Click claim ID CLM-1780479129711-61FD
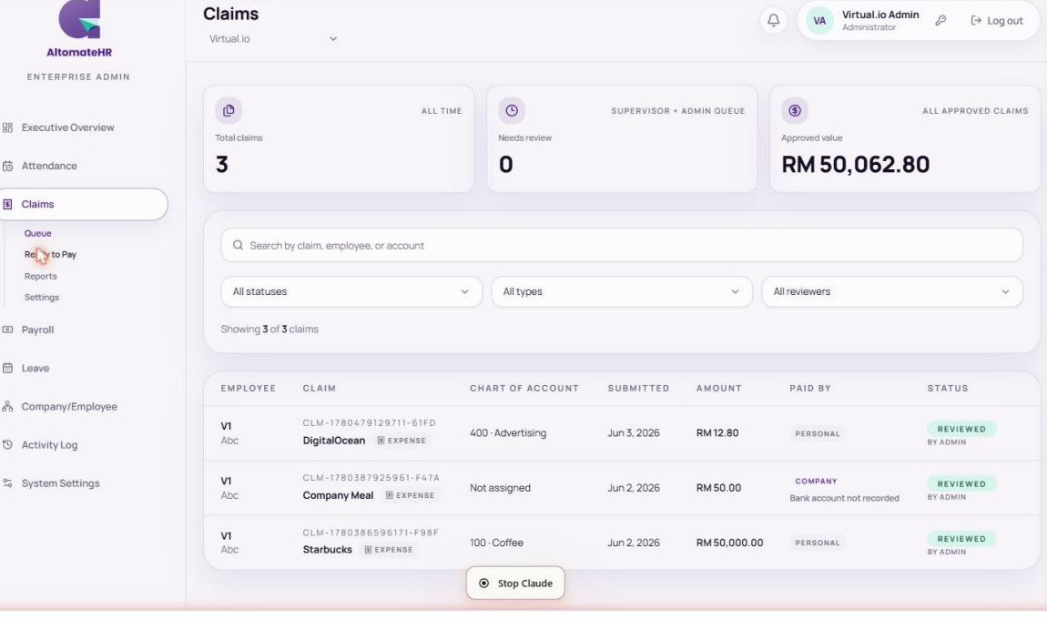Screen dimensions: 1047x640 370,423
